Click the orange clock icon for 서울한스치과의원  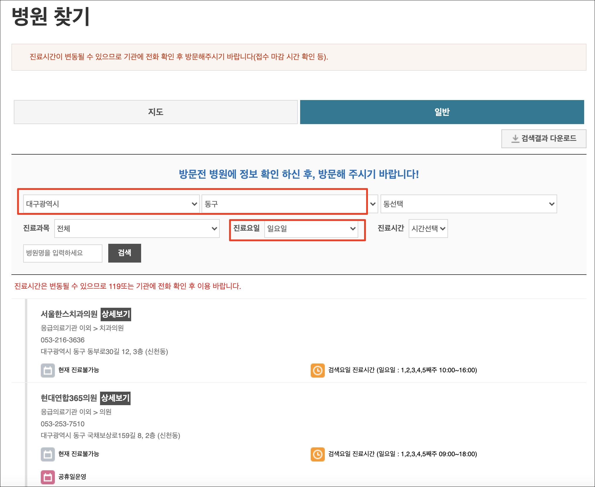318,370
